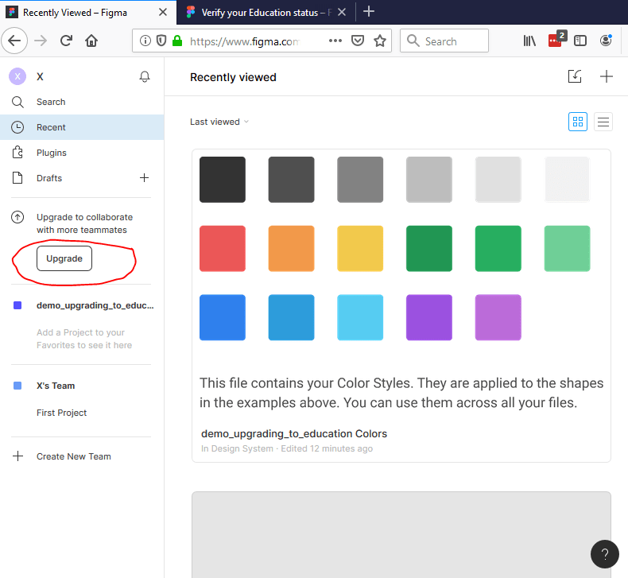Open First Project under X's Team
Image resolution: width=628 pixels, height=578 pixels.
pos(61,413)
